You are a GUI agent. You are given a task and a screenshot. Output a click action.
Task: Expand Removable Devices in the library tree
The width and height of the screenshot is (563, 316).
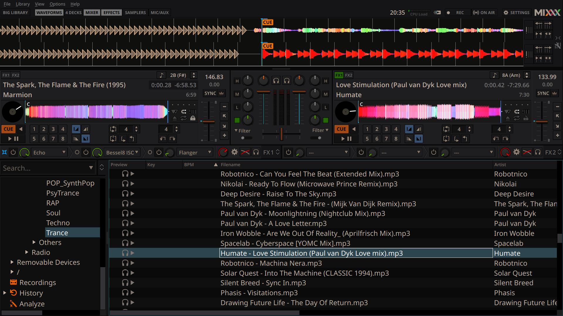[12, 262]
